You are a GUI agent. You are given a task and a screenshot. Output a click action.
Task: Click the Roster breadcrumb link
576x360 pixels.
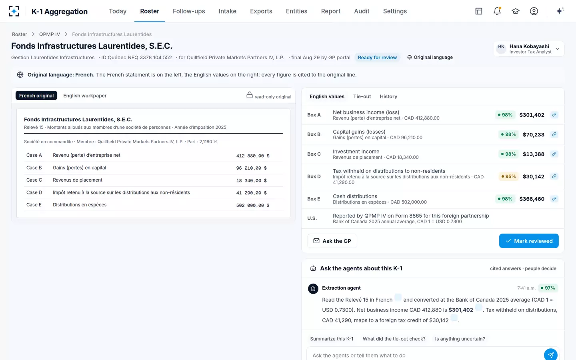[x=20, y=34]
